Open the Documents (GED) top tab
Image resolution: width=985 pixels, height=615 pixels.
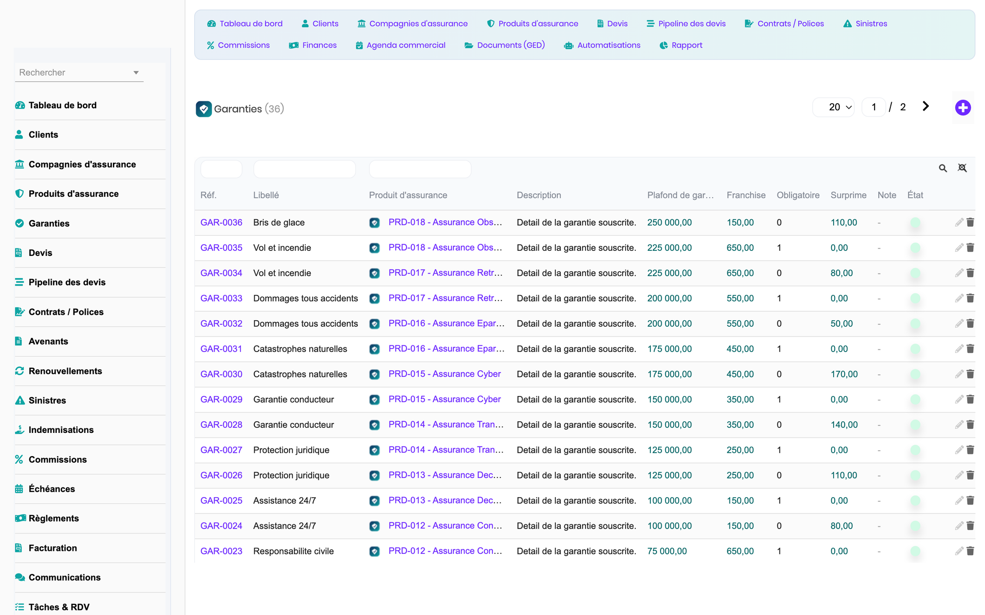coord(504,46)
